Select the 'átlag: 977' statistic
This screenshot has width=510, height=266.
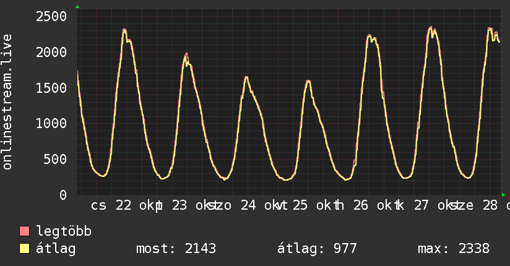tap(317, 249)
